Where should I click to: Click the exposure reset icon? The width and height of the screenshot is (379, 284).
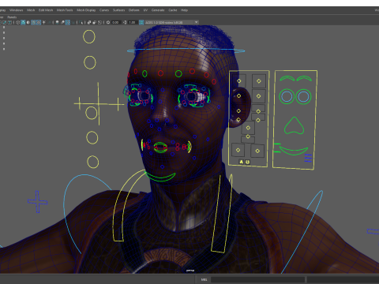(x=108, y=22)
